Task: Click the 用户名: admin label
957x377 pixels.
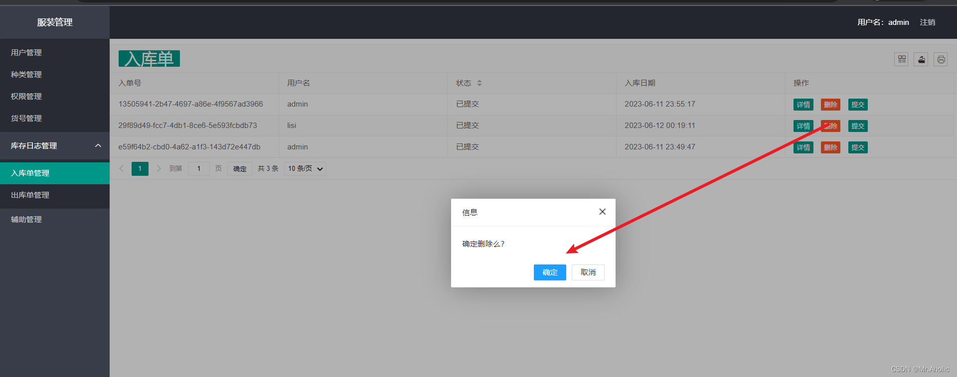Action: coord(883,22)
